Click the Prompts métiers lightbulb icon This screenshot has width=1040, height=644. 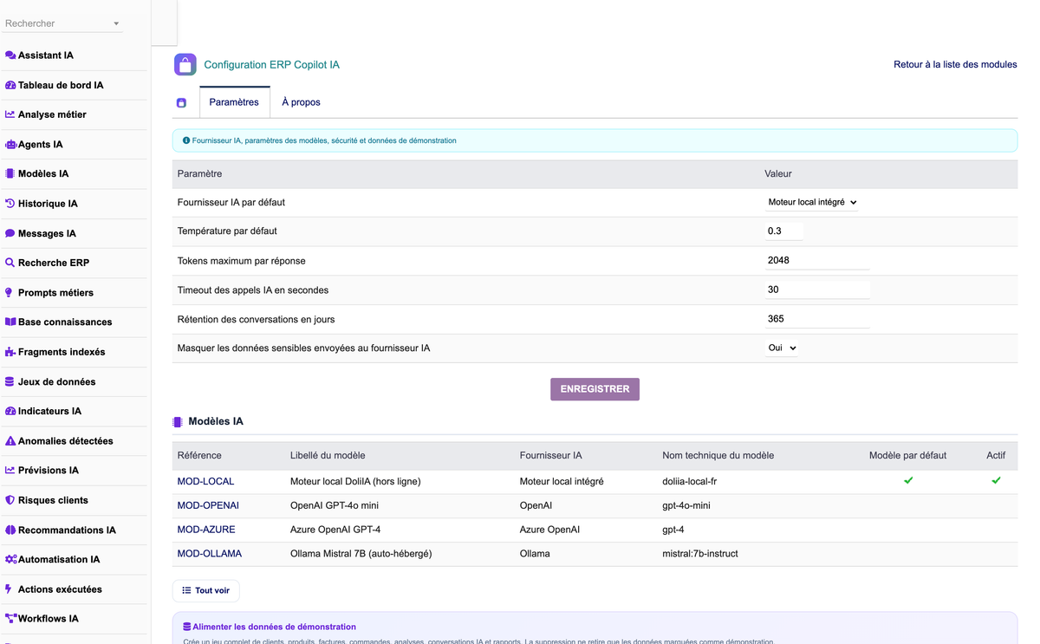(x=10, y=293)
